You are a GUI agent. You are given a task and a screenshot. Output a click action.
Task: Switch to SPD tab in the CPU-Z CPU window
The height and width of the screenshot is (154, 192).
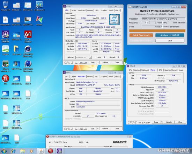(97, 10)
